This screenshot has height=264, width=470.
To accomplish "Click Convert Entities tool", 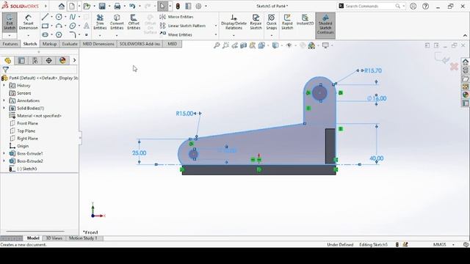I will (x=117, y=22).
